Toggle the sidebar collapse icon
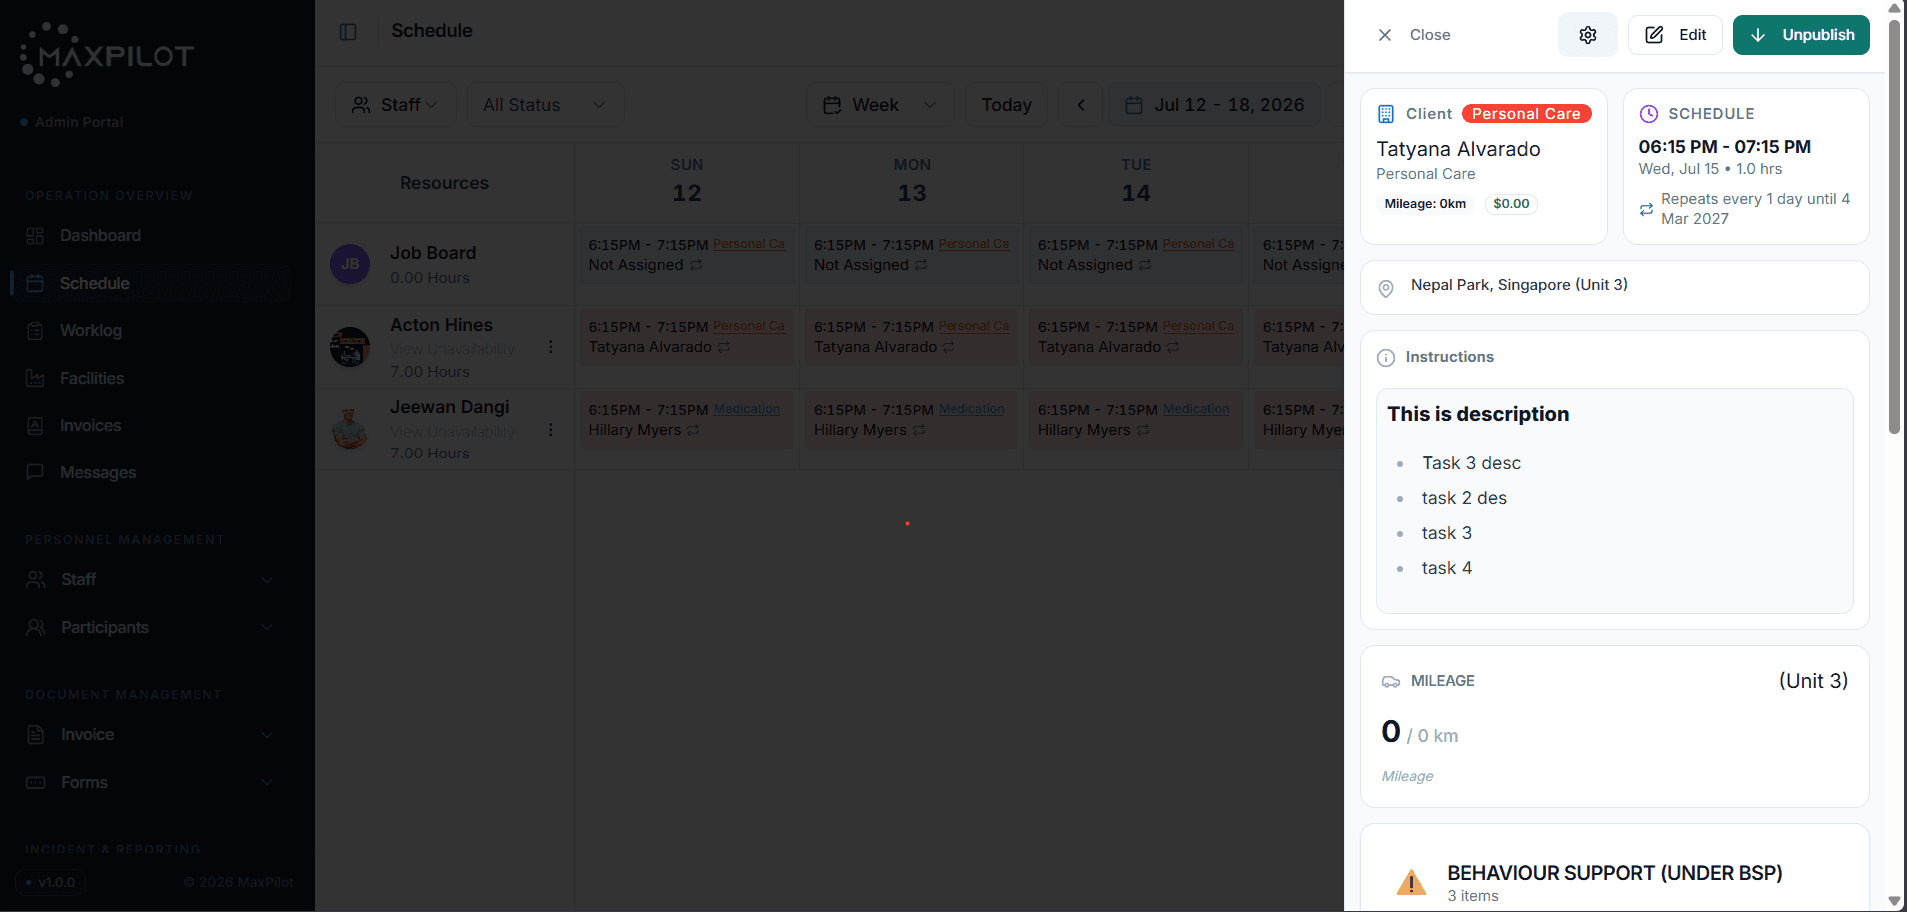The height and width of the screenshot is (912, 1907). click(x=348, y=32)
